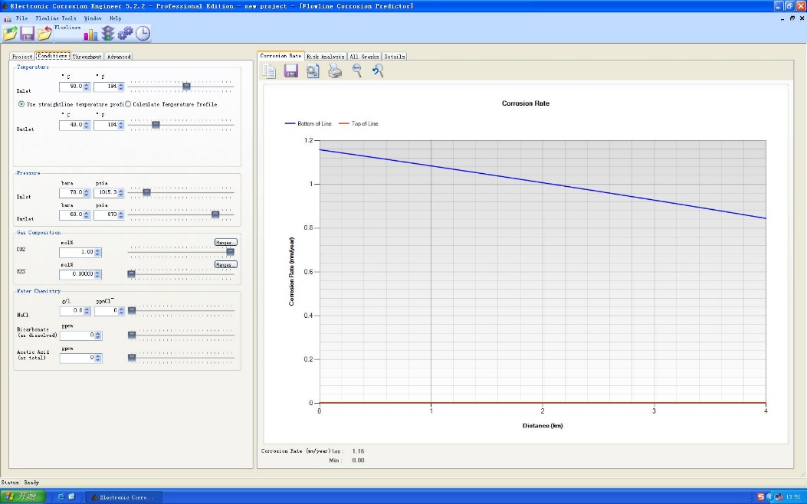Click the spinner on inlet pressure bara field
Image resolution: width=807 pixels, height=504 pixels.
point(87,193)
